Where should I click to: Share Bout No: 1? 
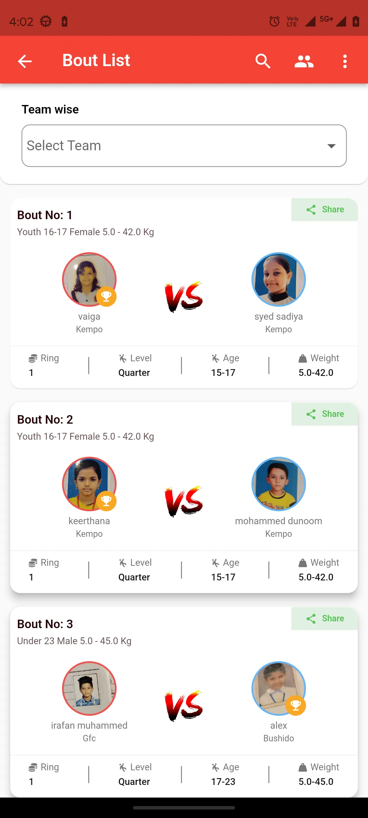[x=324, y=209]
